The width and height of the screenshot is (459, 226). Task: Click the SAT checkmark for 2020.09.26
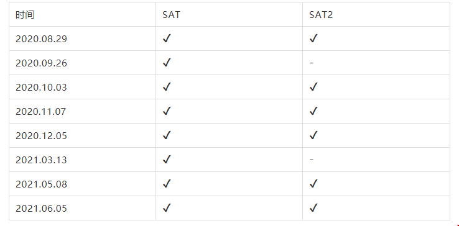[167, 63]
